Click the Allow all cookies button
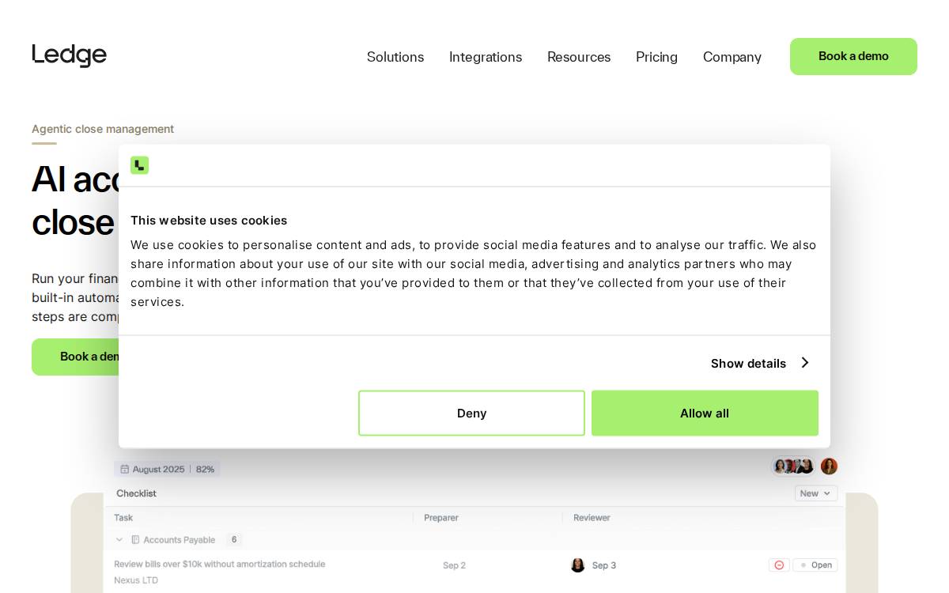This screenshot has height=593, width=949. tap(705, 413)
